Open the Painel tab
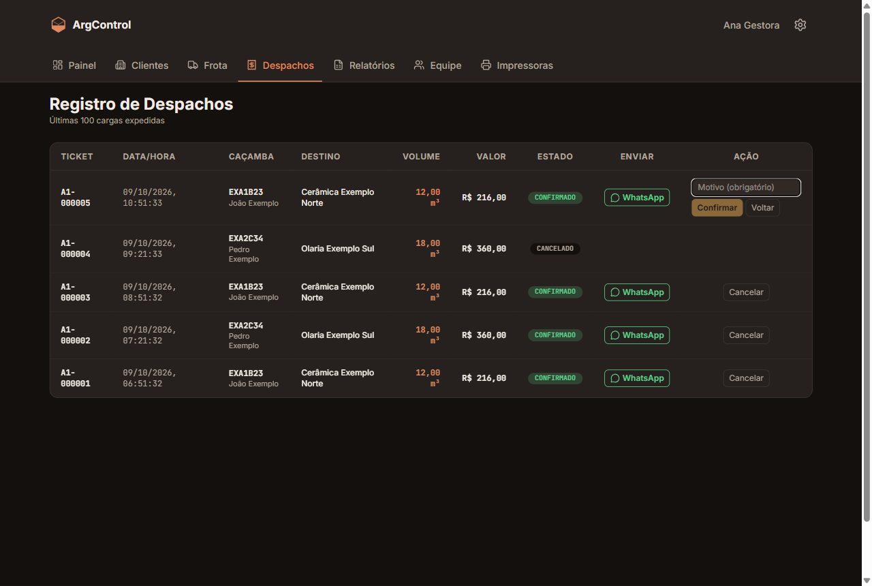The width and height of the screenshot is (872, 586). (x=74, y=65)
